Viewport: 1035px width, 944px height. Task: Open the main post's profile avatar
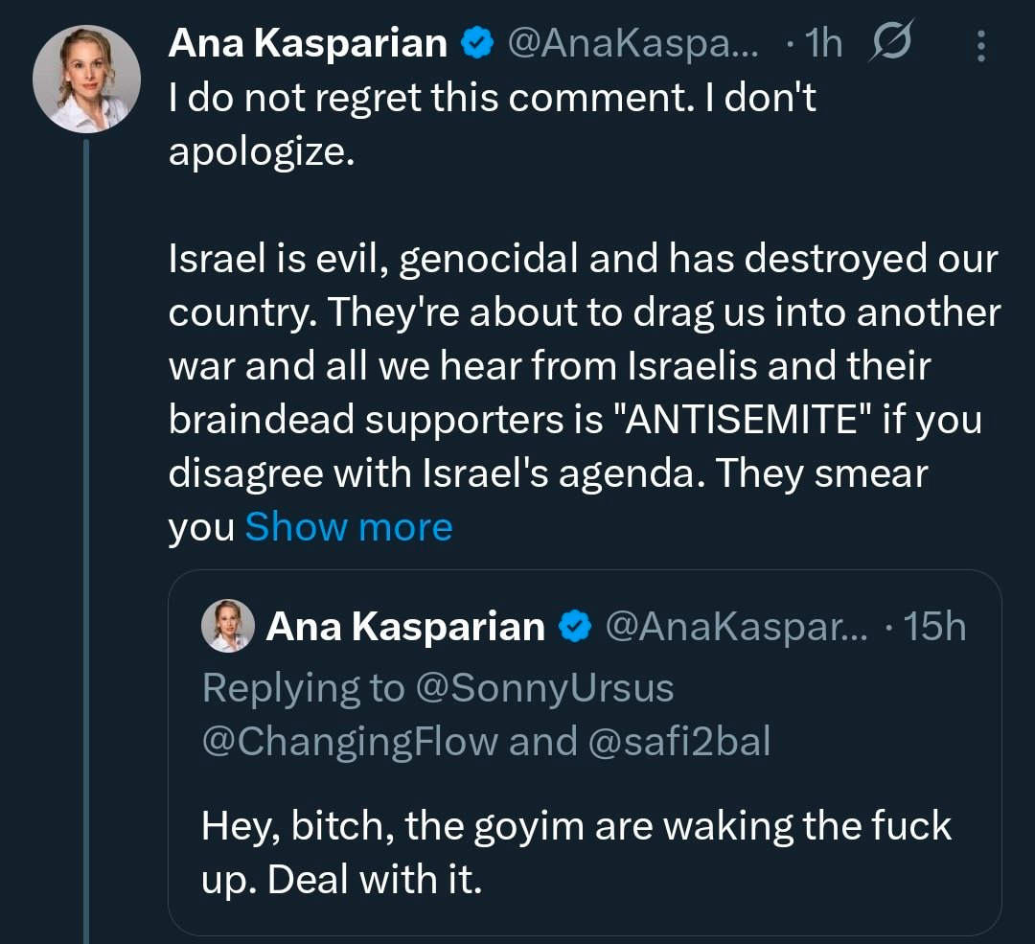(87, 79)
